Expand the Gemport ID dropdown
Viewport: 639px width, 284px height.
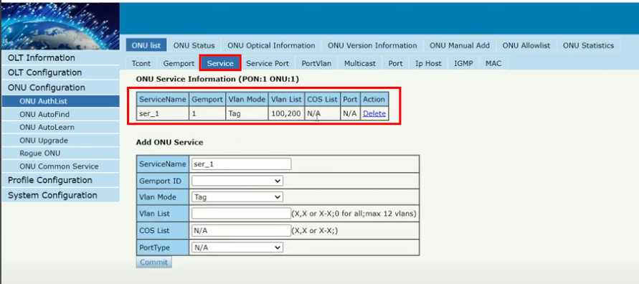pos(237,181)
